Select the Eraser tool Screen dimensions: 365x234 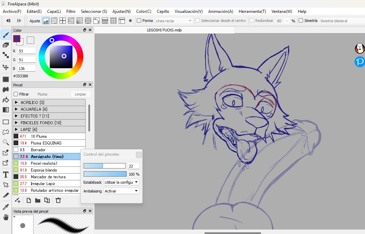pyautogui.click(x=6, y=45)
